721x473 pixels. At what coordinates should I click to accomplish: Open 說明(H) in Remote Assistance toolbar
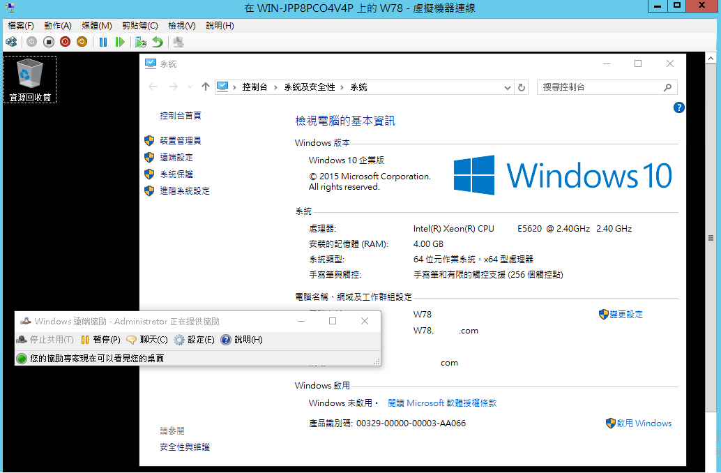(242, 340)
